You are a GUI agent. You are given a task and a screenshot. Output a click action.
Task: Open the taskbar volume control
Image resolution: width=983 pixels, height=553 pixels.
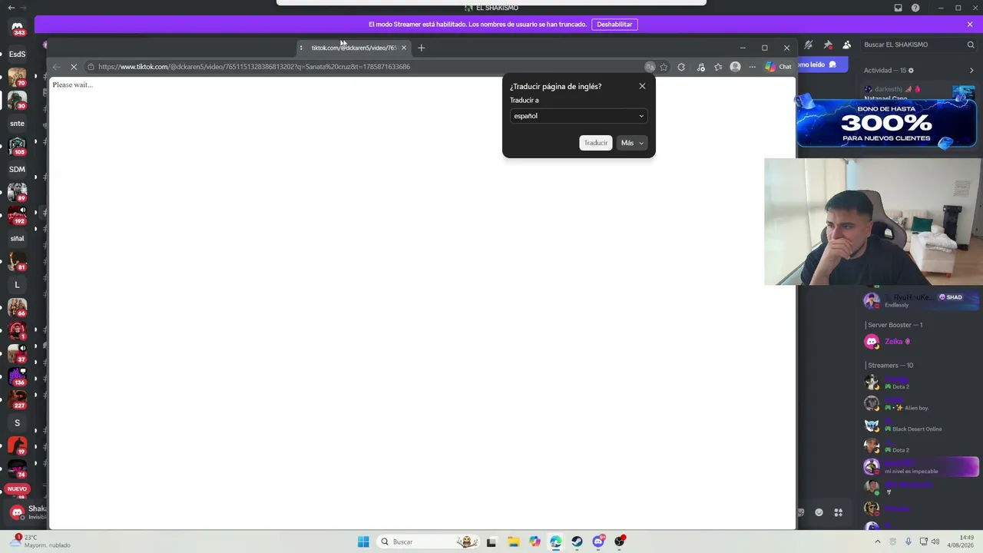point(935,541)
